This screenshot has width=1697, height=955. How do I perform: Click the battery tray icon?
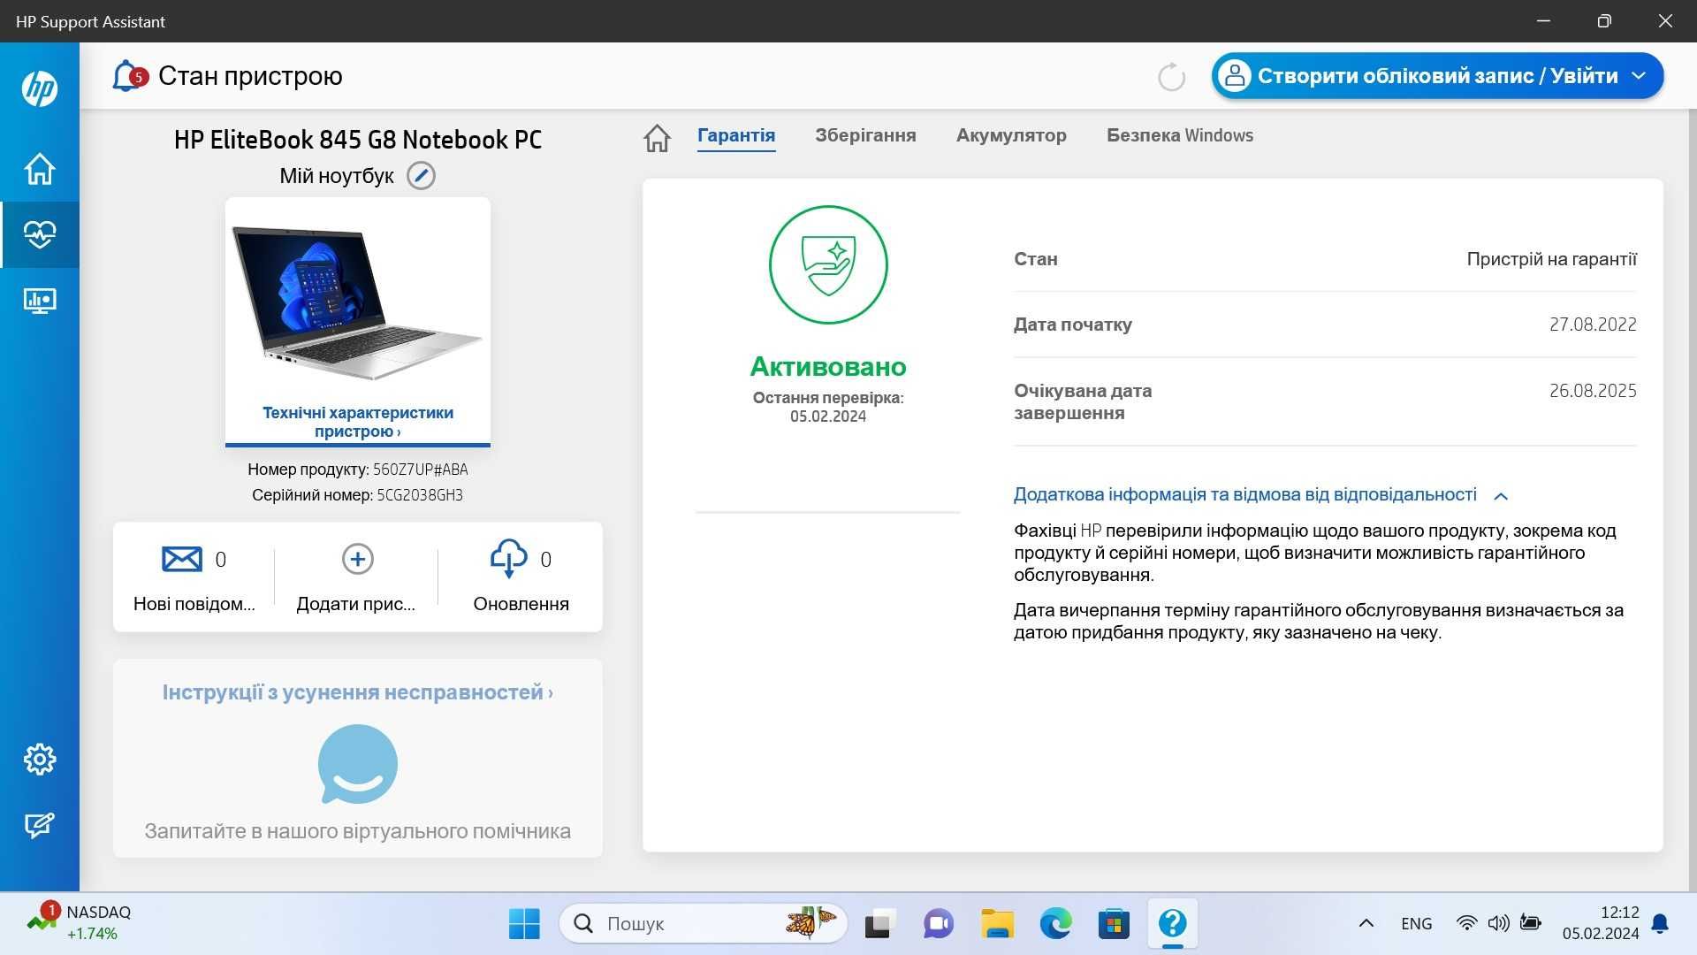[x=1531, y=923]
